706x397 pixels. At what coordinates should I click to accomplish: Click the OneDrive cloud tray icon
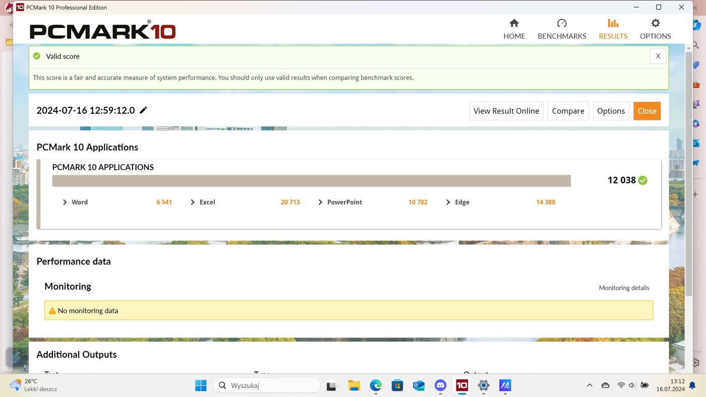(x=606, y=385)
